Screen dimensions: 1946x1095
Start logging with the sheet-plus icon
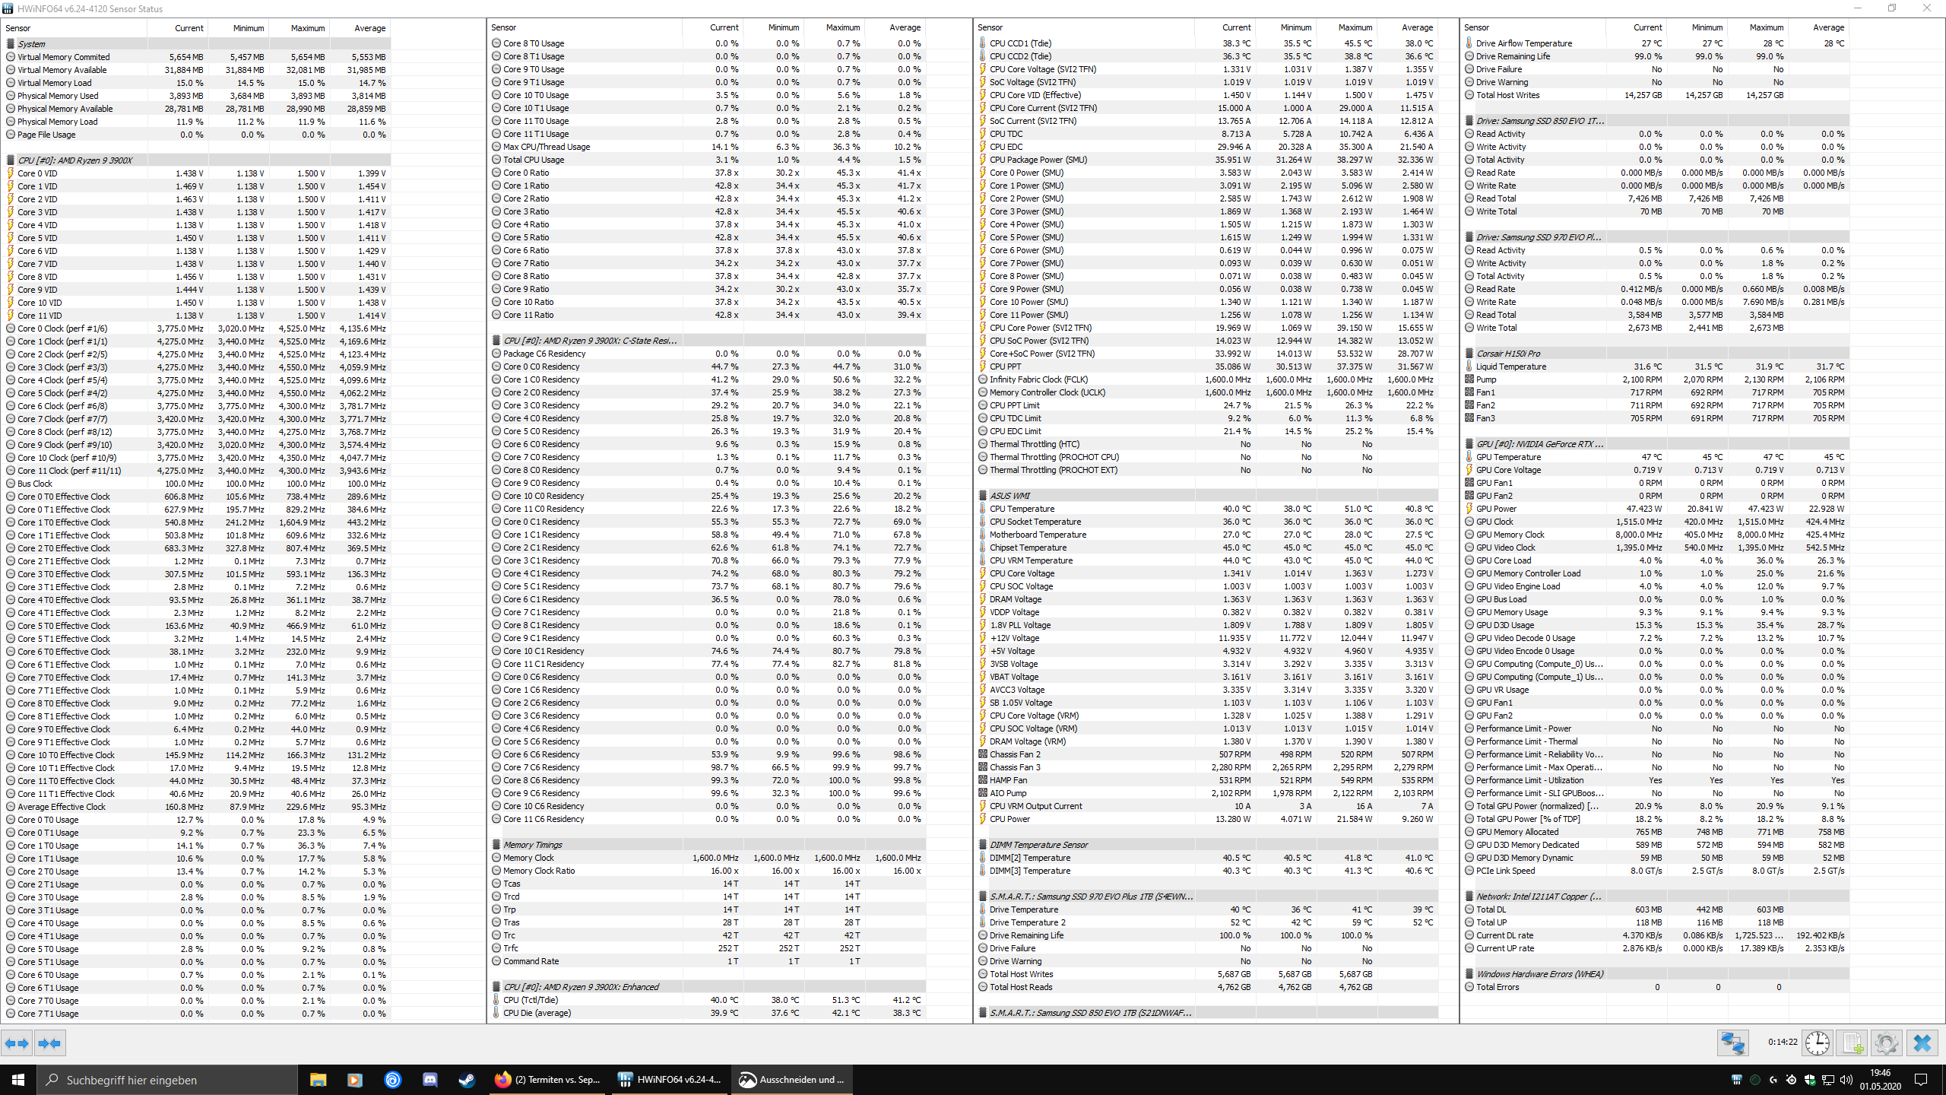pyautogui.click(x=1852, y=1043)
